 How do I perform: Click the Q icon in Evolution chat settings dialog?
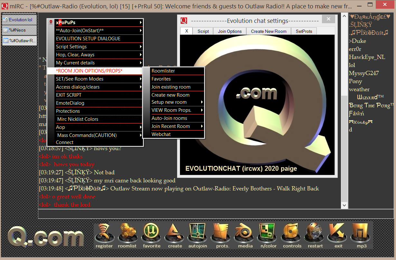(x=184, y=21)
